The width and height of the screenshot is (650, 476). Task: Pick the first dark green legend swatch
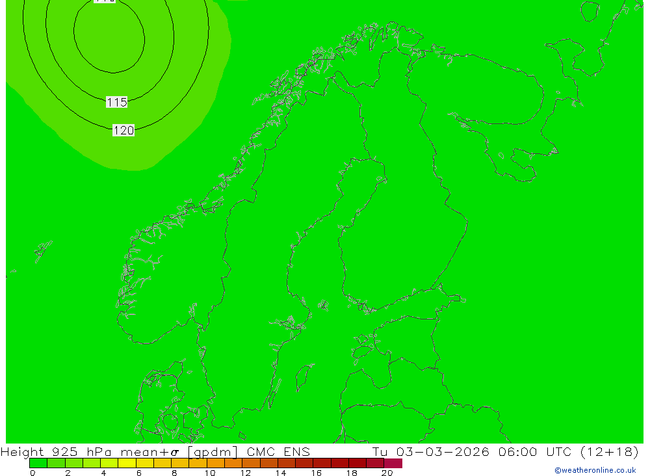tap(38, 463)
